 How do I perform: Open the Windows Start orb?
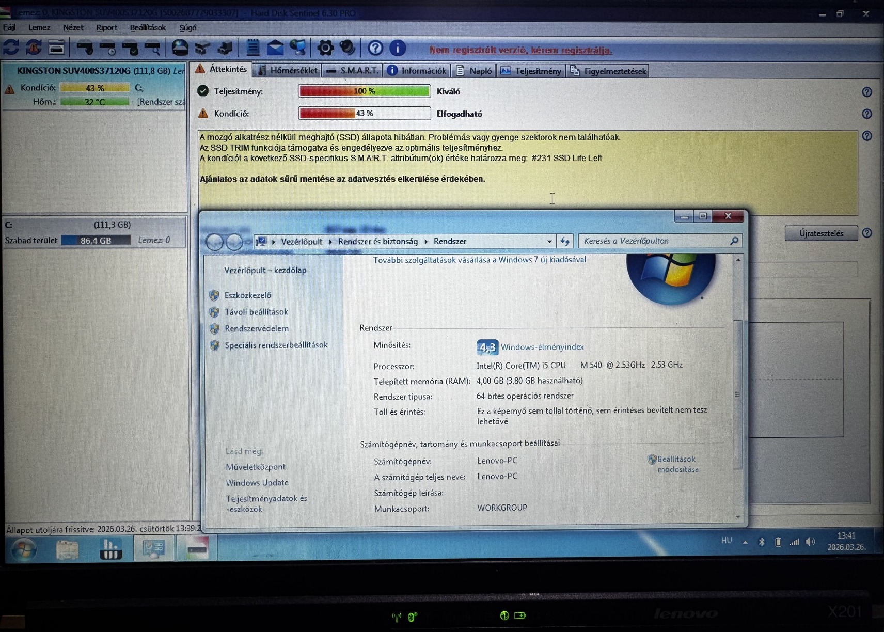tap(24, 549)
